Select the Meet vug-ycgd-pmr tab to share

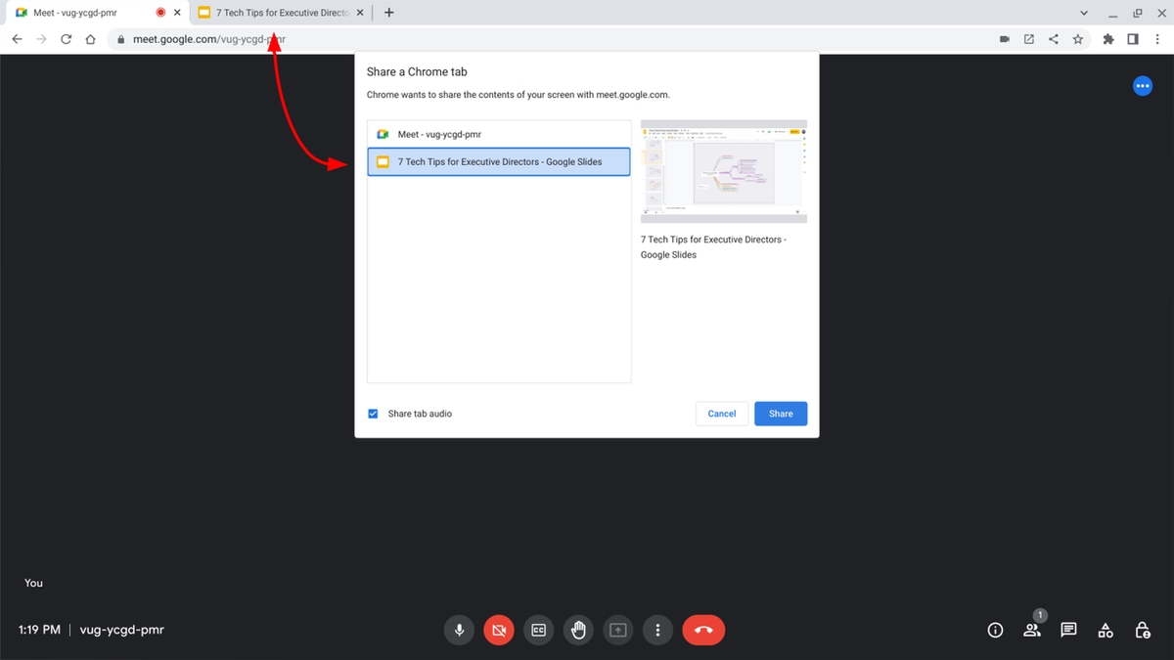[499, 134]
